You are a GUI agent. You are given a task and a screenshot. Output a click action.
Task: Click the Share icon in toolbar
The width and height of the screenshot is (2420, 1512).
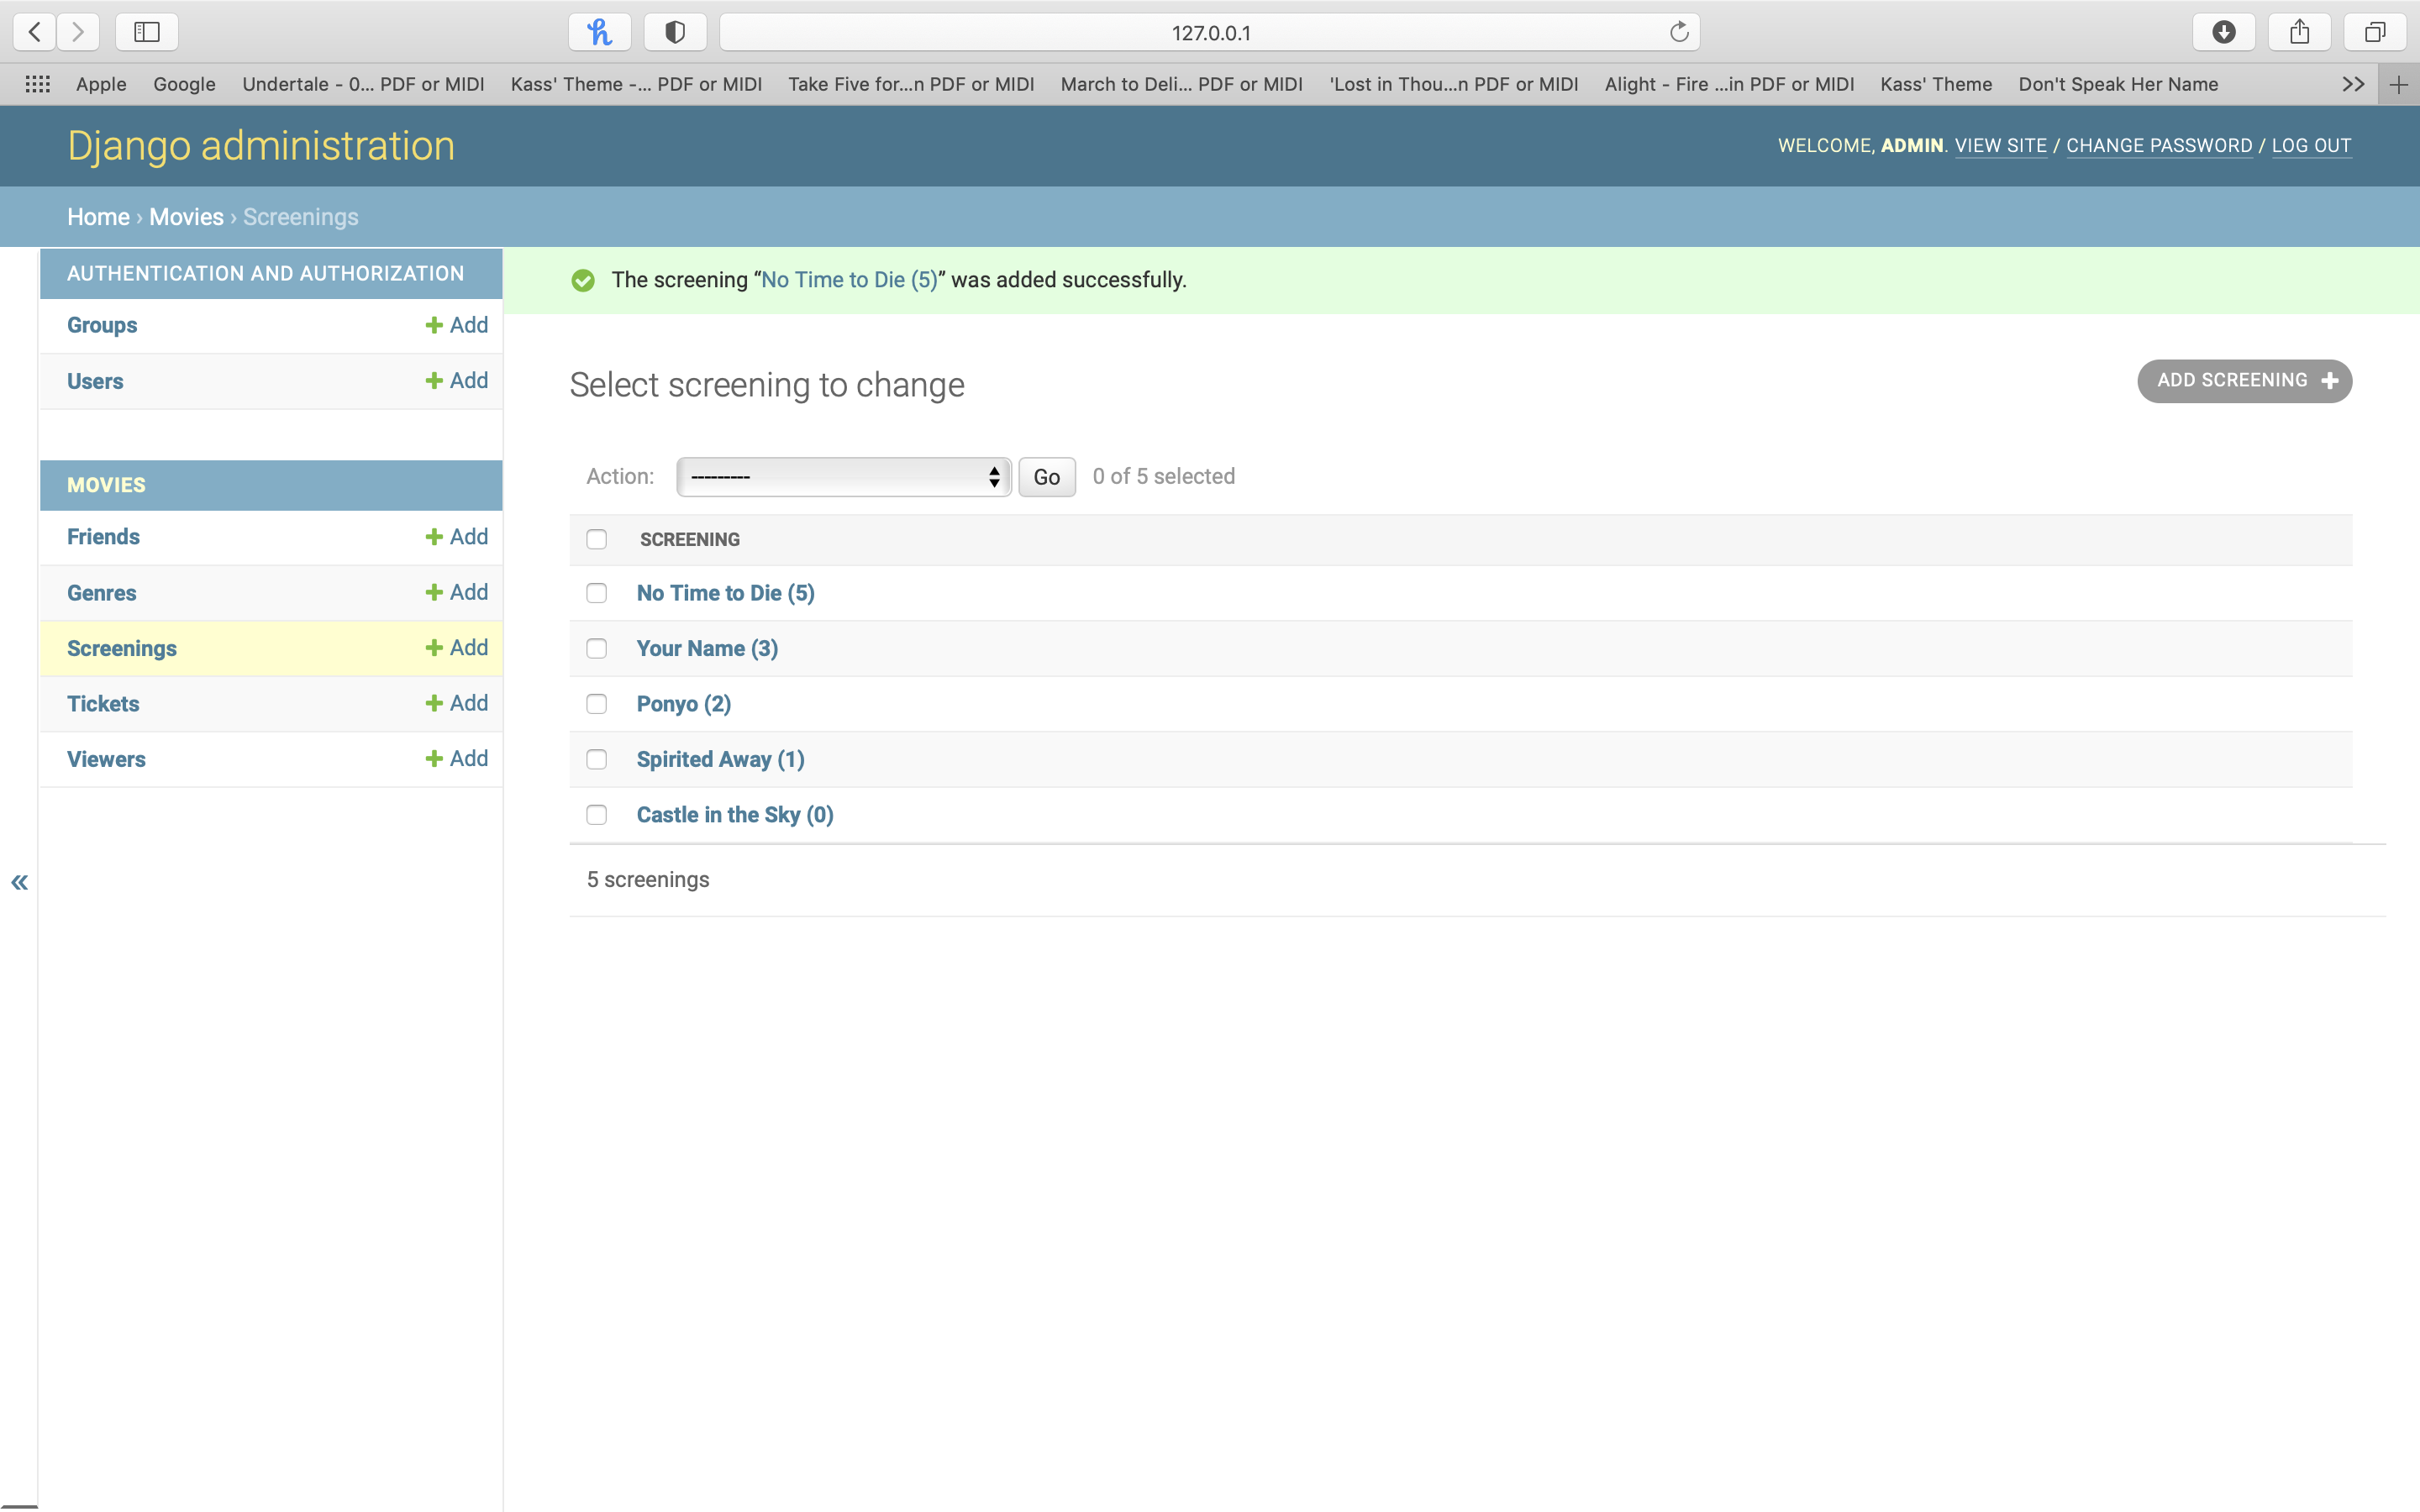pos(2299,32)
